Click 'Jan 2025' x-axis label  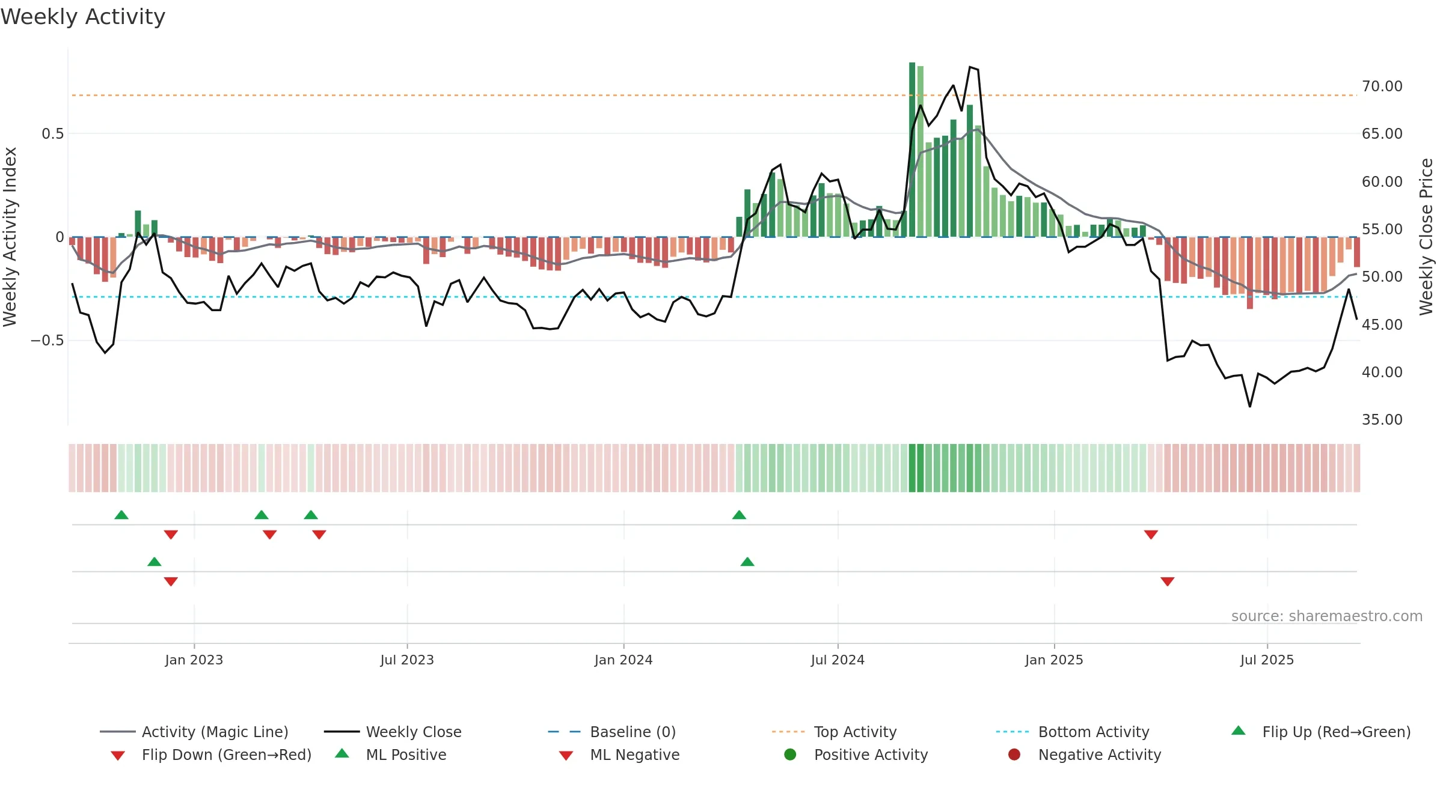(1054, 660)
